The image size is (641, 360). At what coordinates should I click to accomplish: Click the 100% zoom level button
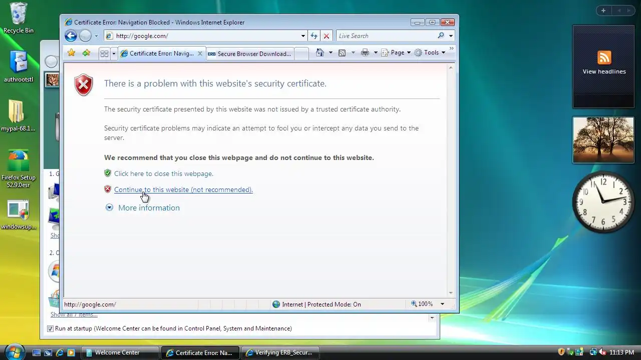pos(422,304)
